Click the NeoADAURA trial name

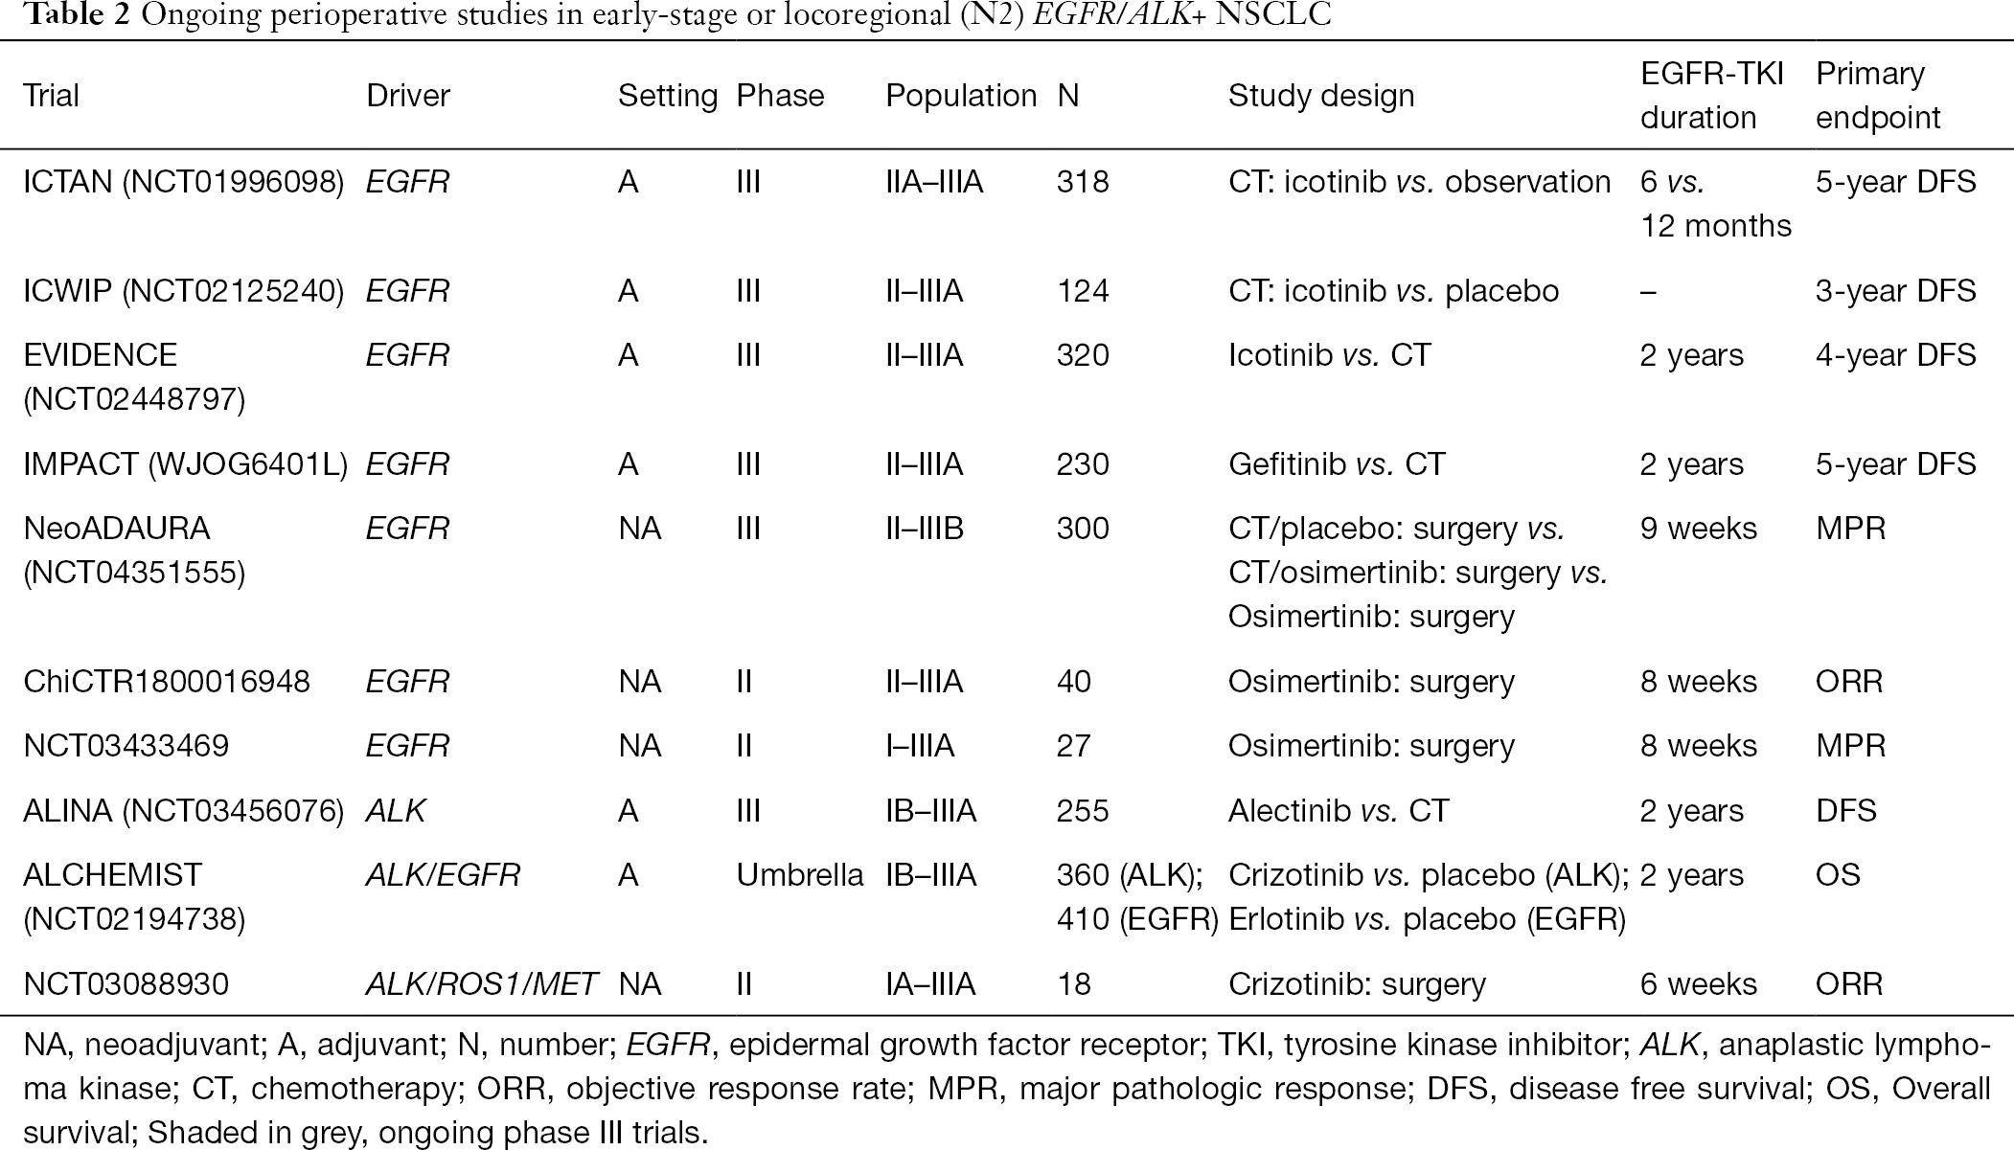click(x=134, y=551)
